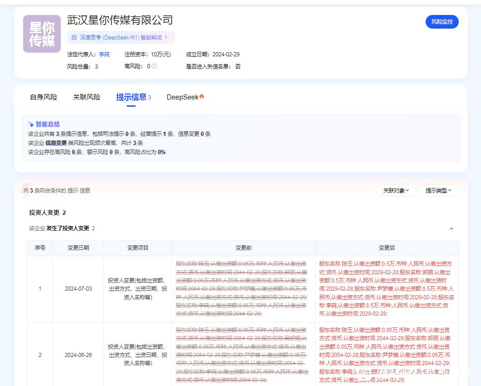Select the 2024-07-03 change record row
Image resolution: width=481 pixels, height=386 pixels.
click(x=78, y=289)
